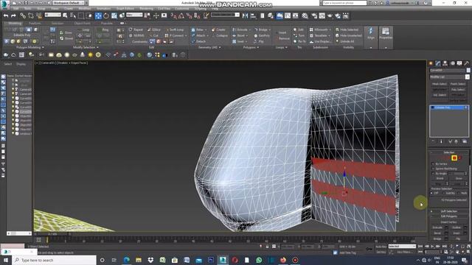472x265 pixels.
Task: Select the Off preview selection radio
Action: click(x=432, y=193)
